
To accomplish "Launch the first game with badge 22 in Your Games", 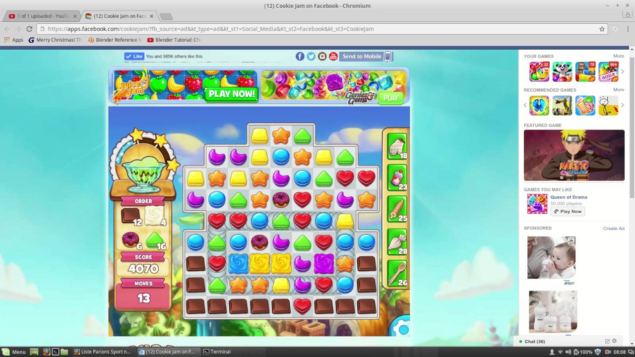I will click(x=539, y=72).
